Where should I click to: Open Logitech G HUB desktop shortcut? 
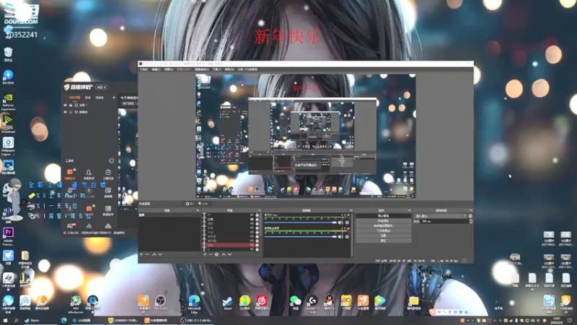click(312, 304)
